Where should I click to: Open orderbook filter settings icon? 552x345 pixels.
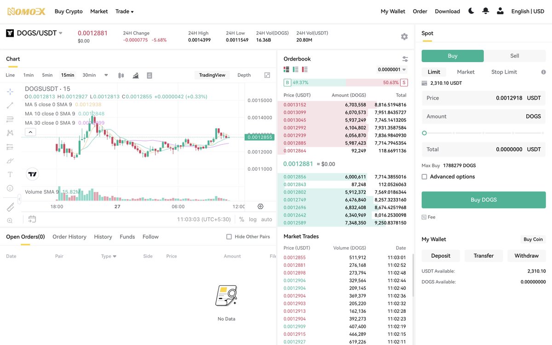405,59
